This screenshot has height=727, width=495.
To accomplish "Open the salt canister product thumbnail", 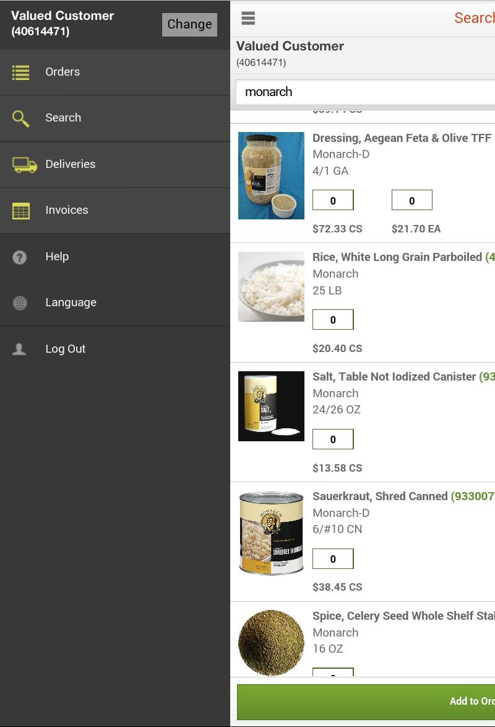I will pyautogui.click(x=272, y=406).
